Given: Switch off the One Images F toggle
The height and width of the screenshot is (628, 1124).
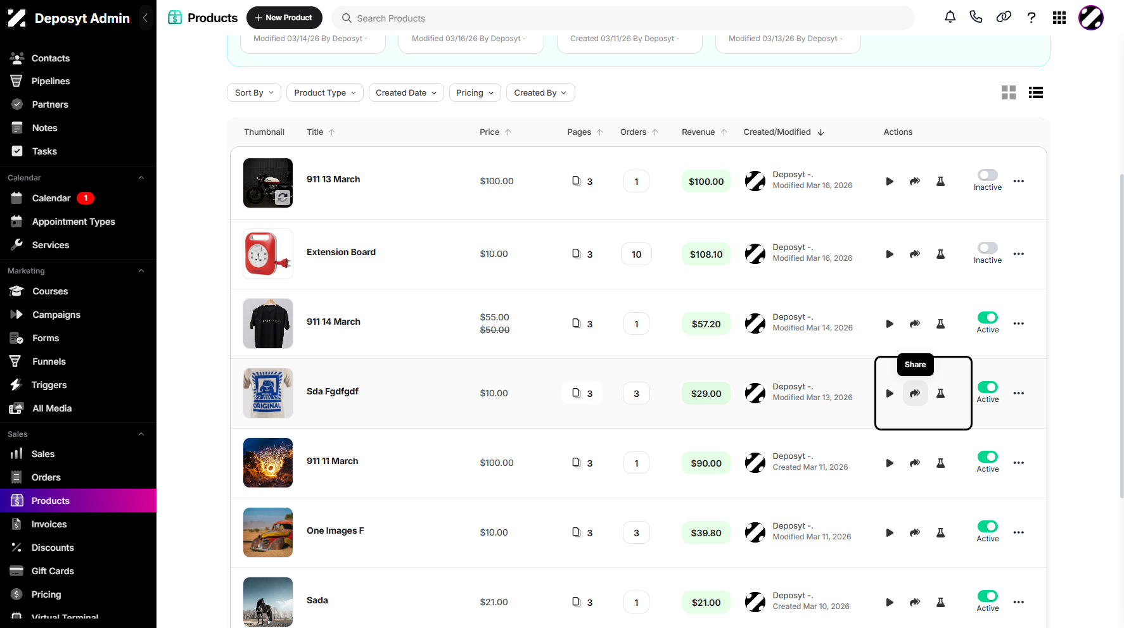Looking at the screenshot, I should (x=988, y=526).
